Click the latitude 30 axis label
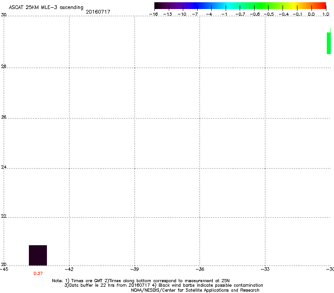Screen dimensions: 334x293 4,15
